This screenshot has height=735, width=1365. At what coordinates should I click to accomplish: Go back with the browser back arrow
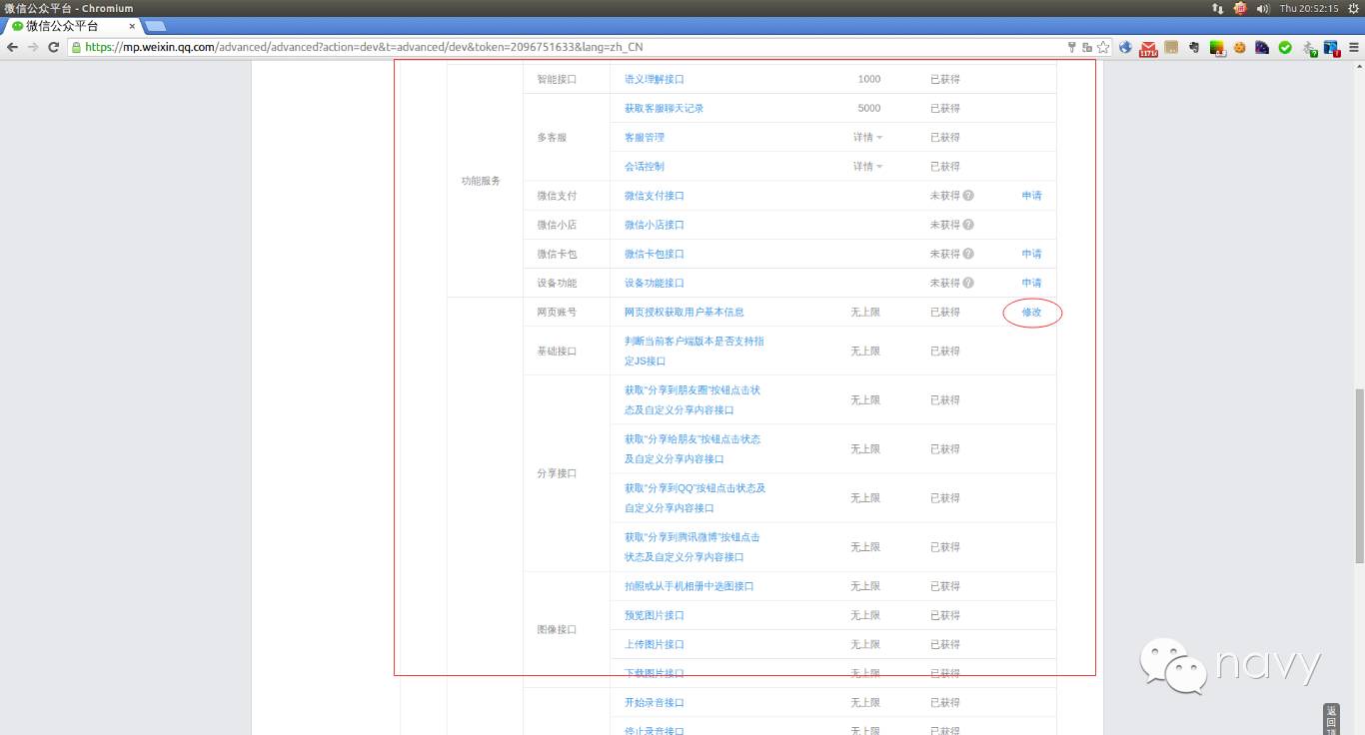click(12, 47)
